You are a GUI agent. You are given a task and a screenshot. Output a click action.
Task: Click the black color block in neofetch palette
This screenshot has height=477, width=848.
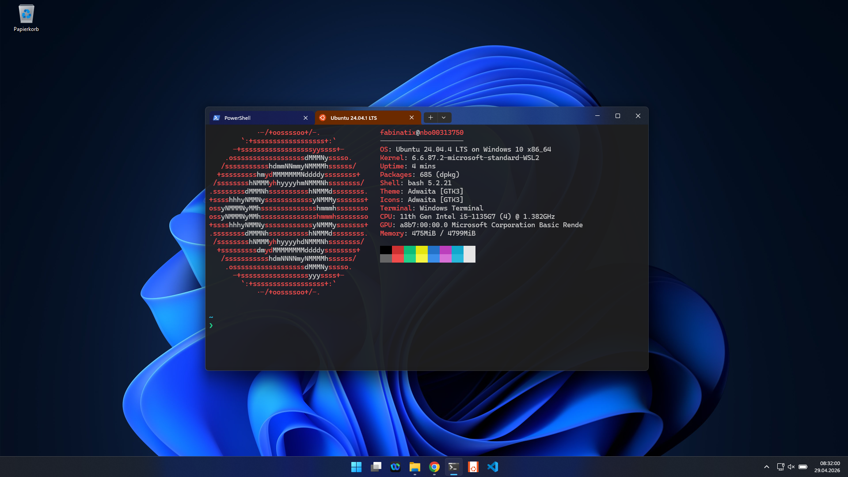point(386,250)
